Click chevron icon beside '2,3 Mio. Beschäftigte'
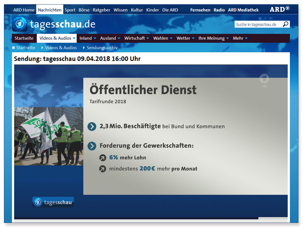The image size is (303, 229). [92, 127]
